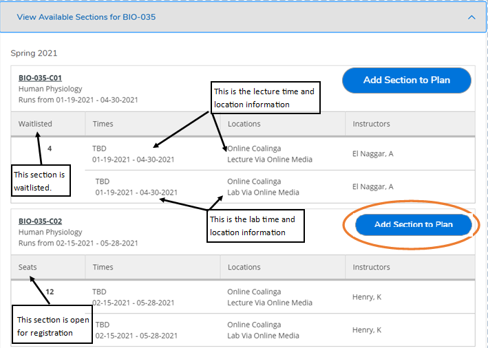The height and width of the screenshot is (348, 488).
Task: Click Lecture Via Online Media in C01
Action: [270, 160]
